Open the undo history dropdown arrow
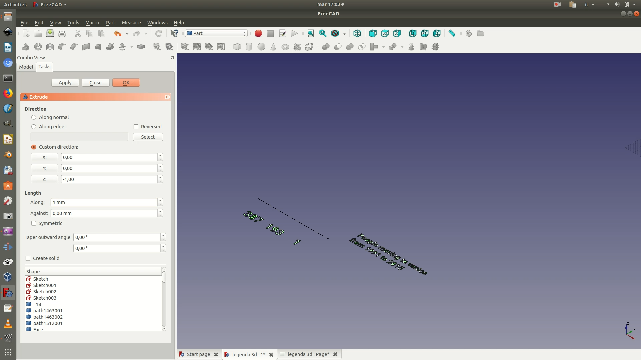 coord(127,34)
